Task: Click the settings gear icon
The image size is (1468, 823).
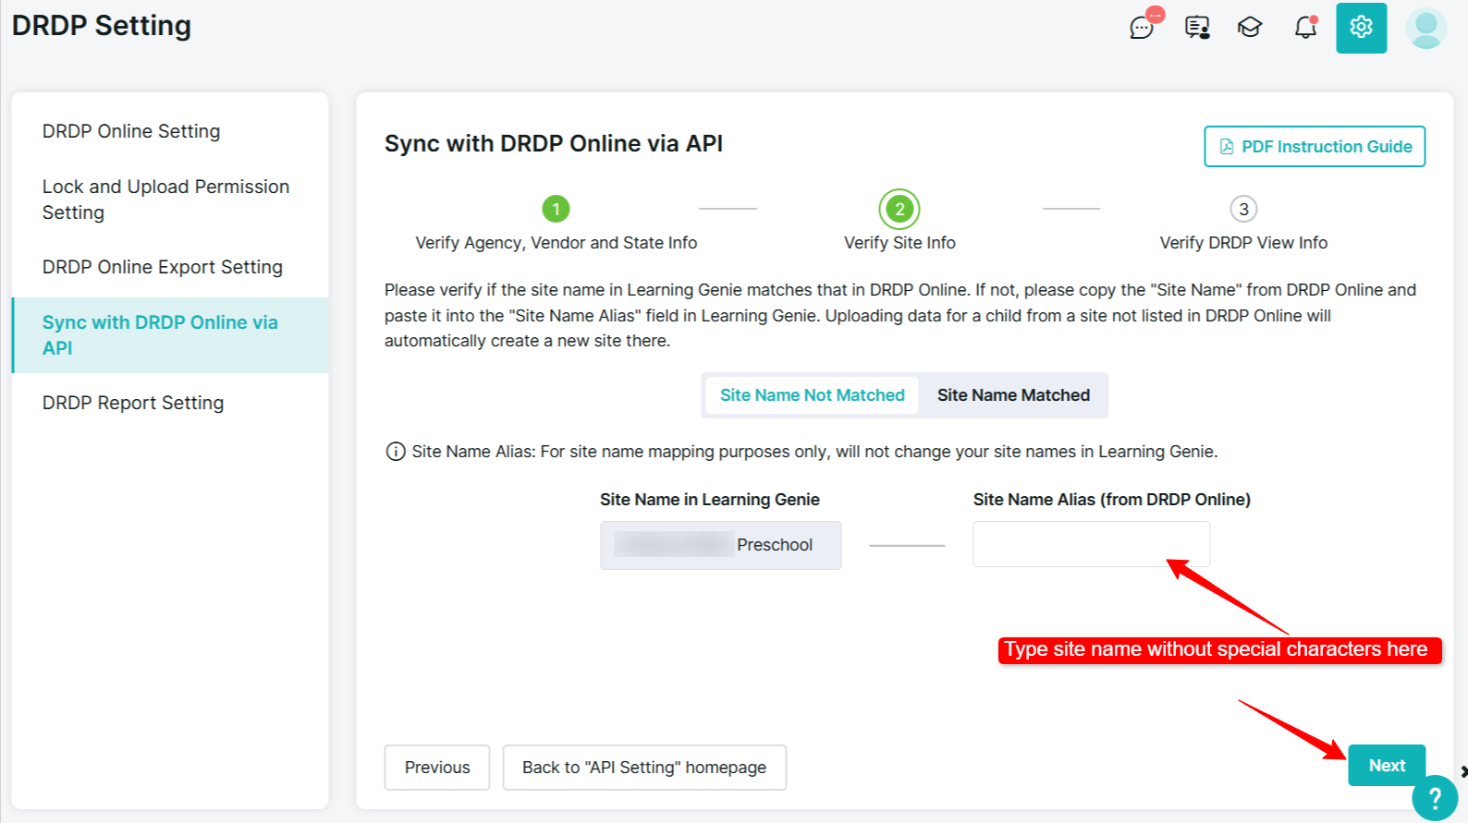Action: coord(1361,28)
